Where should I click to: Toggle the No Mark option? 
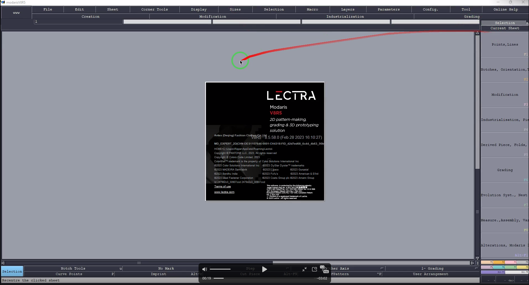166,268
